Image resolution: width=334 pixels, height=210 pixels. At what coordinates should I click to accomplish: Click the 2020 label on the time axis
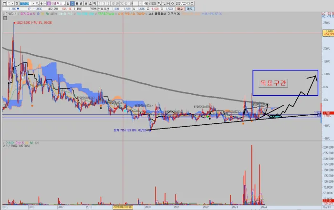click(147, 207)
